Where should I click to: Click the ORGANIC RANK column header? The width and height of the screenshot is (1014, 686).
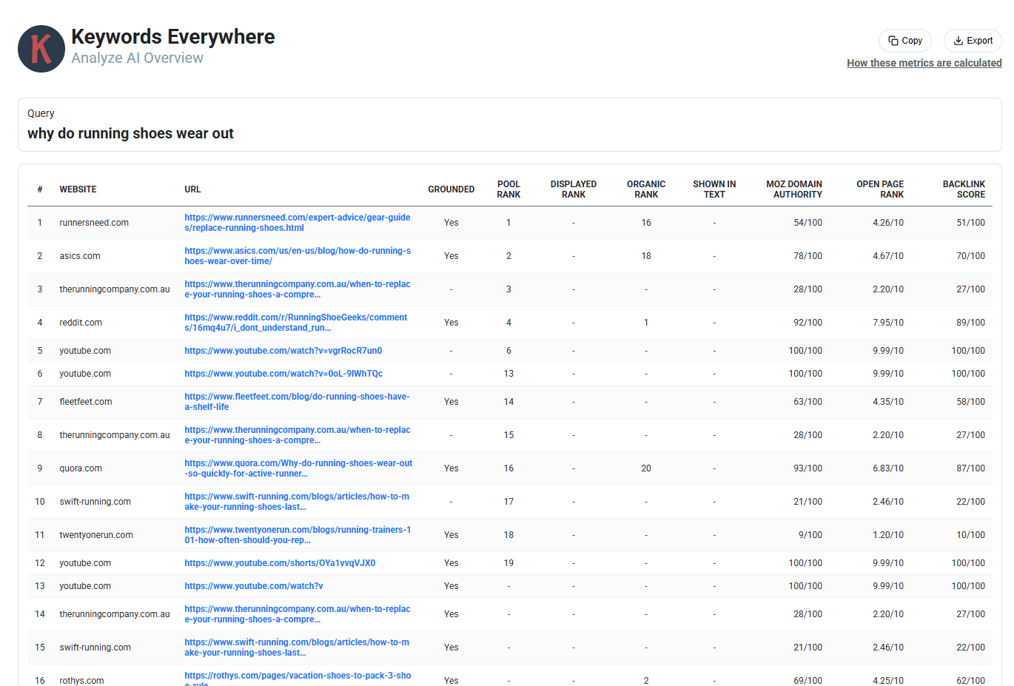click(646, 189)
